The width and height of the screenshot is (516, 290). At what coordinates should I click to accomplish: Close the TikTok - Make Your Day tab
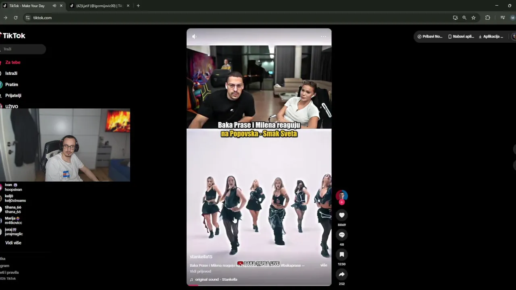pyautogui.click(x=61, y=6)
